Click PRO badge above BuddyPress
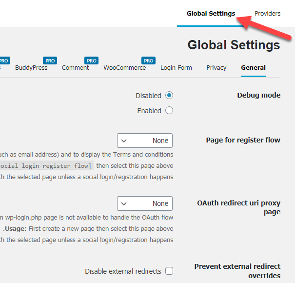The image size is (295, 283). coord(50,61)
